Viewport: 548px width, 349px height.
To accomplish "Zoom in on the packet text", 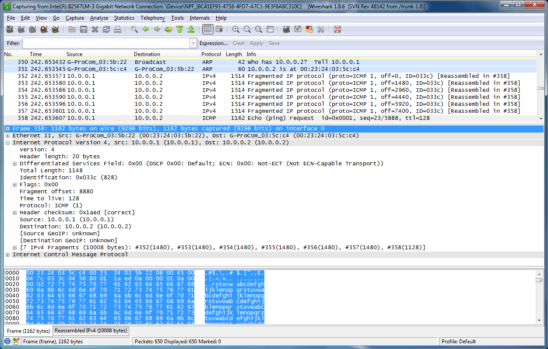I will point(236,29).
